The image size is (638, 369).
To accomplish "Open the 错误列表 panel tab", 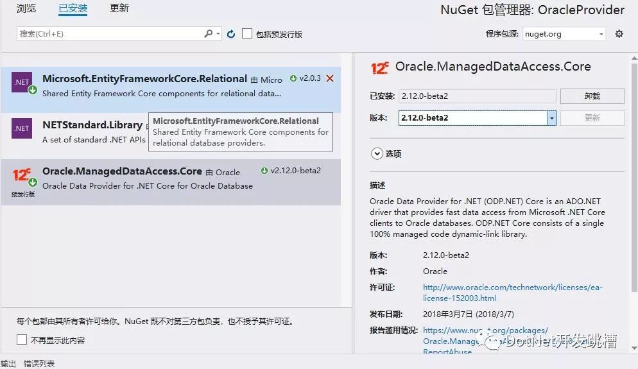I will click(39, 364).
